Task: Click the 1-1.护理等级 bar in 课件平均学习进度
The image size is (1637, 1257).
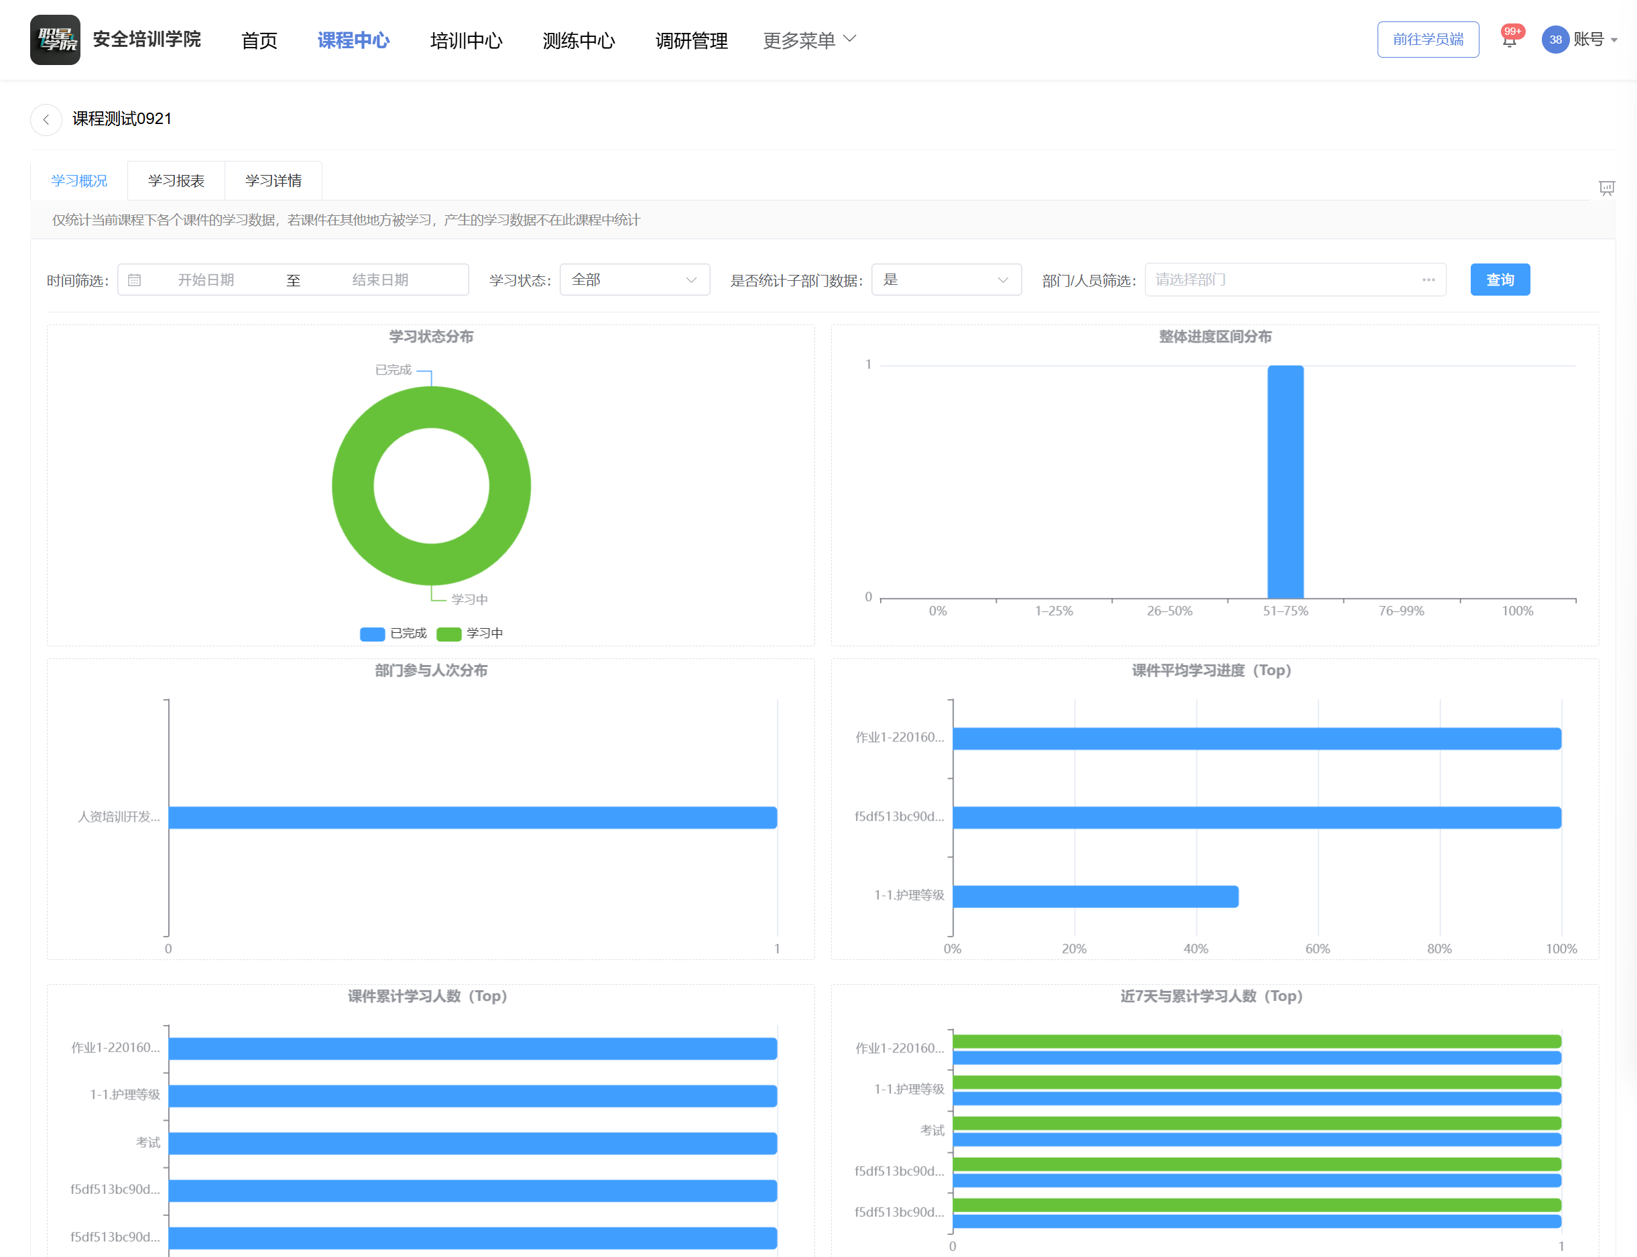Action: pos(1095,896)
